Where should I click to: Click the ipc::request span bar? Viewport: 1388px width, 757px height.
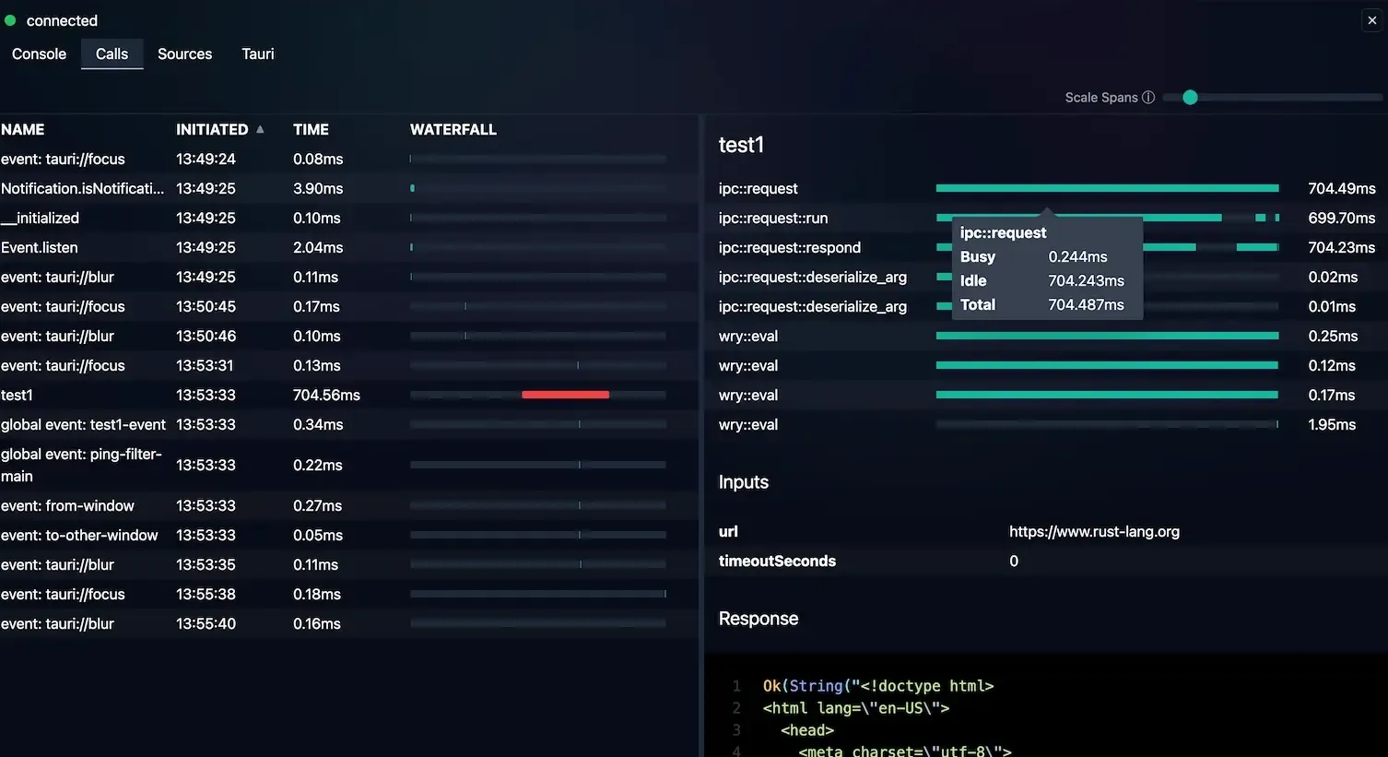pyautogui.click(x=1107, y=188)
